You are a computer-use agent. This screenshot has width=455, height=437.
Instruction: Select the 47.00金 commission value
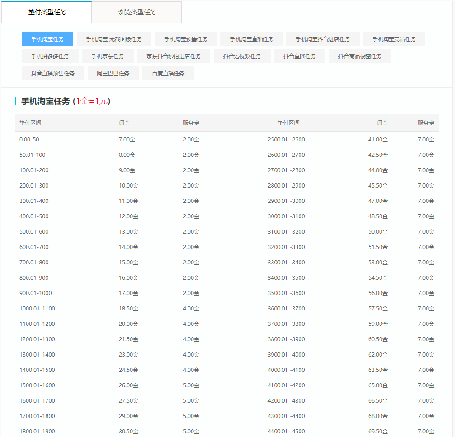pyautogui.click(x=378, y=201)
